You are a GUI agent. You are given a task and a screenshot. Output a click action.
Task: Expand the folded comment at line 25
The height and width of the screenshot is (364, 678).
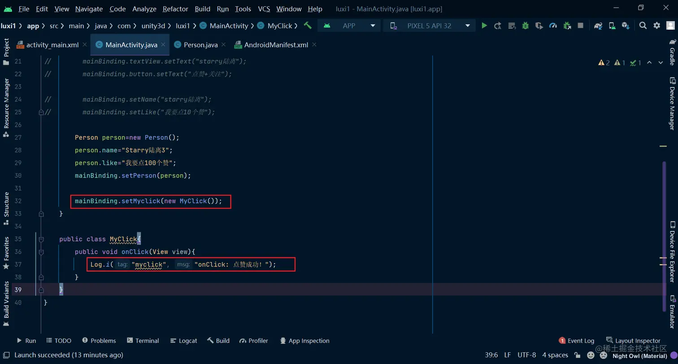pyautogui.click(x=41, y=112)
